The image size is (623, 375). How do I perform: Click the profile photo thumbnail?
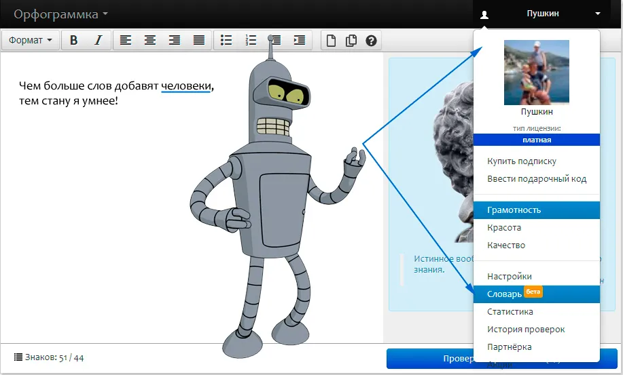pyautogui.click(x=537, y=72)
